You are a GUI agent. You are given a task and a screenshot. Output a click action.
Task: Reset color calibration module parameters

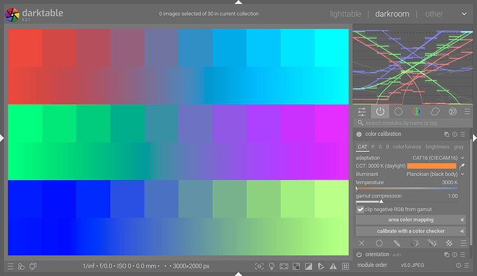[x=455, y=134]
